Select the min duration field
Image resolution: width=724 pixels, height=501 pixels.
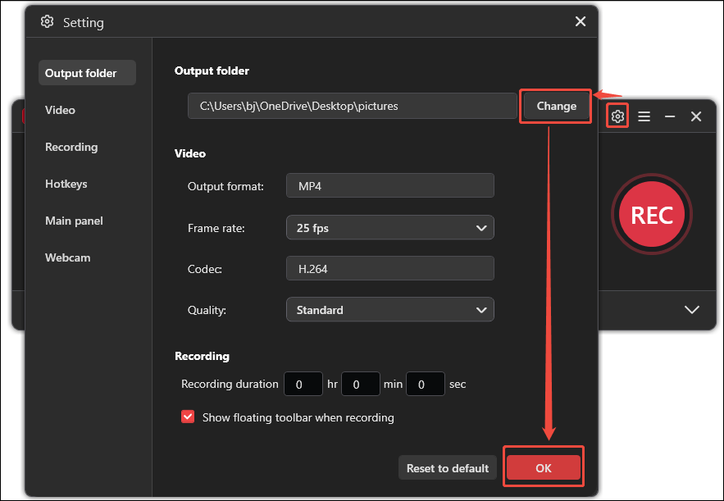pos(360,383)
